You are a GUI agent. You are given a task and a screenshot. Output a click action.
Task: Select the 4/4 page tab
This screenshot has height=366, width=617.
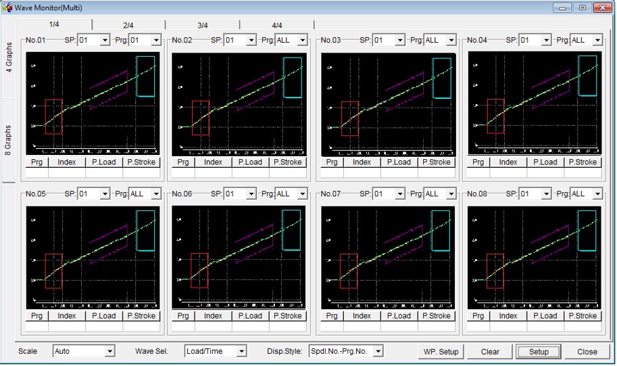pos(276,25)
